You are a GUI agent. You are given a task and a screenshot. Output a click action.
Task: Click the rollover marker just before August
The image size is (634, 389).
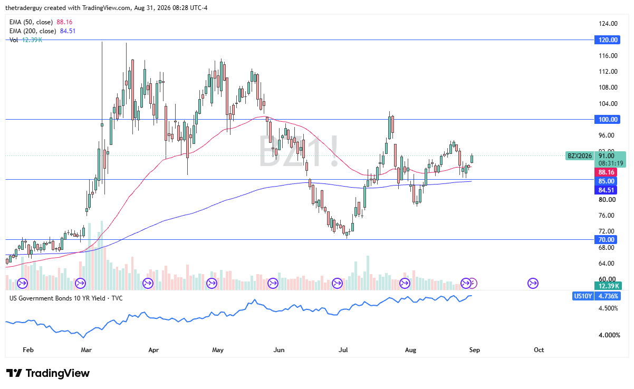[x=405, y=284]
